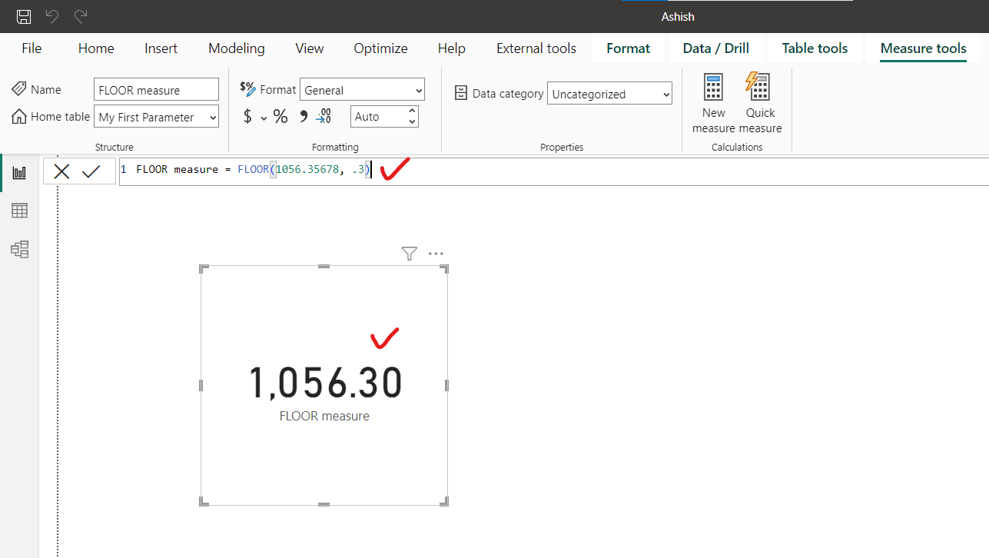Open the Data category dropdown
Screen dimensions: 989x558
click(x=609, y=93)
